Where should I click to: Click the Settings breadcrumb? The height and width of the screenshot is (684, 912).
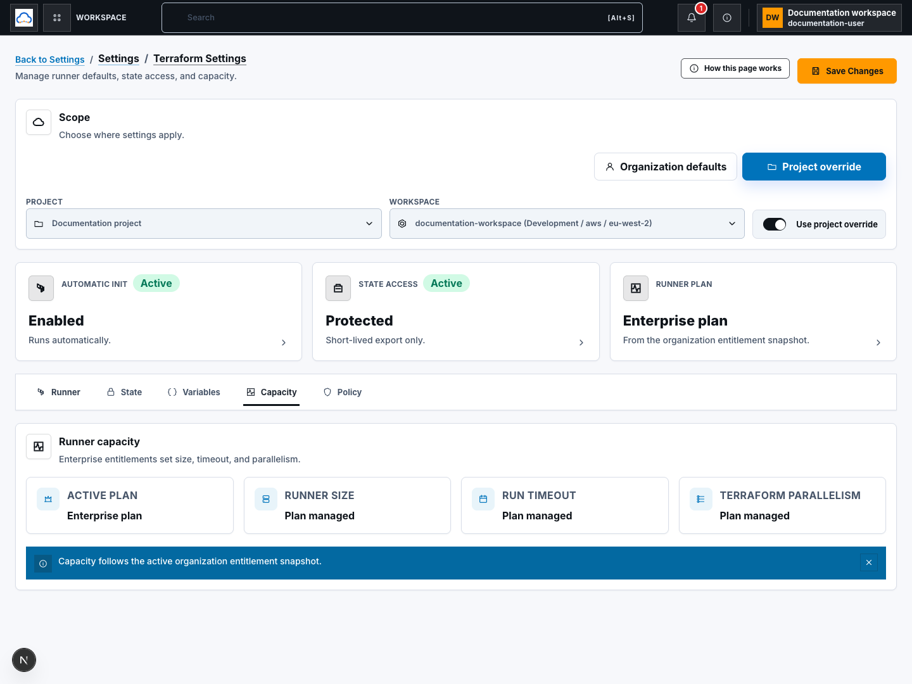[118, 58]
